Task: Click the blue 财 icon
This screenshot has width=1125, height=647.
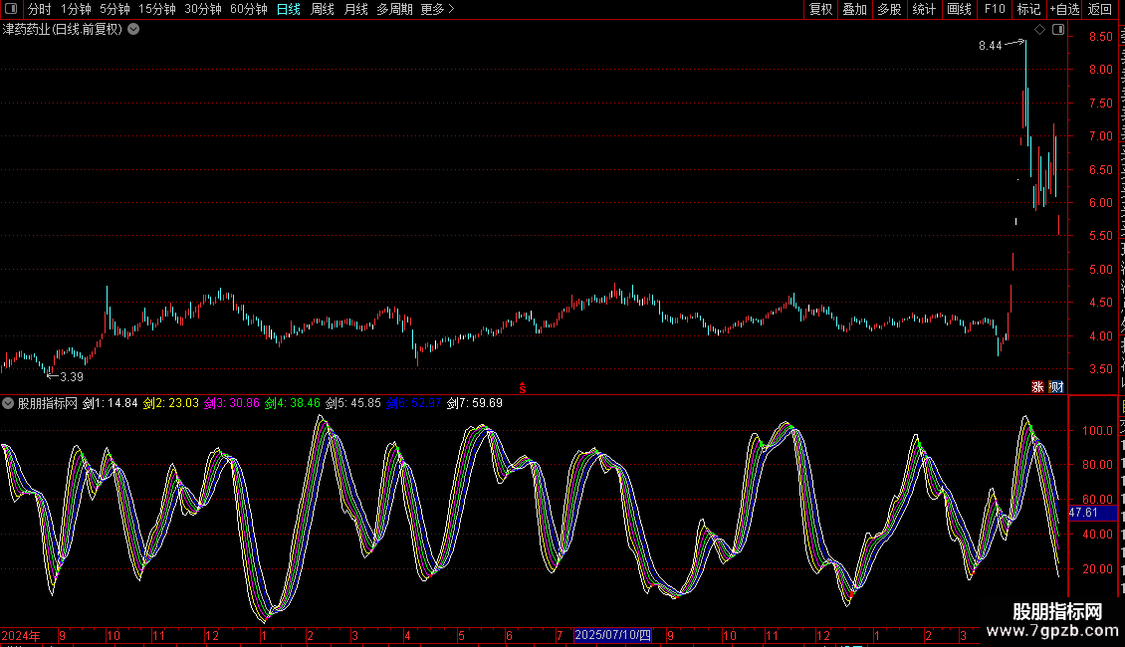Action: 1056,386
